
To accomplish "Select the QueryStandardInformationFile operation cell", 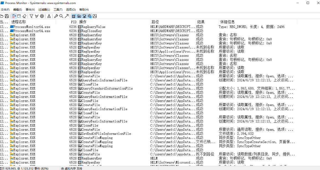I will 107,88.
